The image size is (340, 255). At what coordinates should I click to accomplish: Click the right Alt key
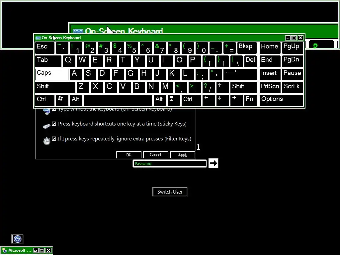tap(160, 101)
